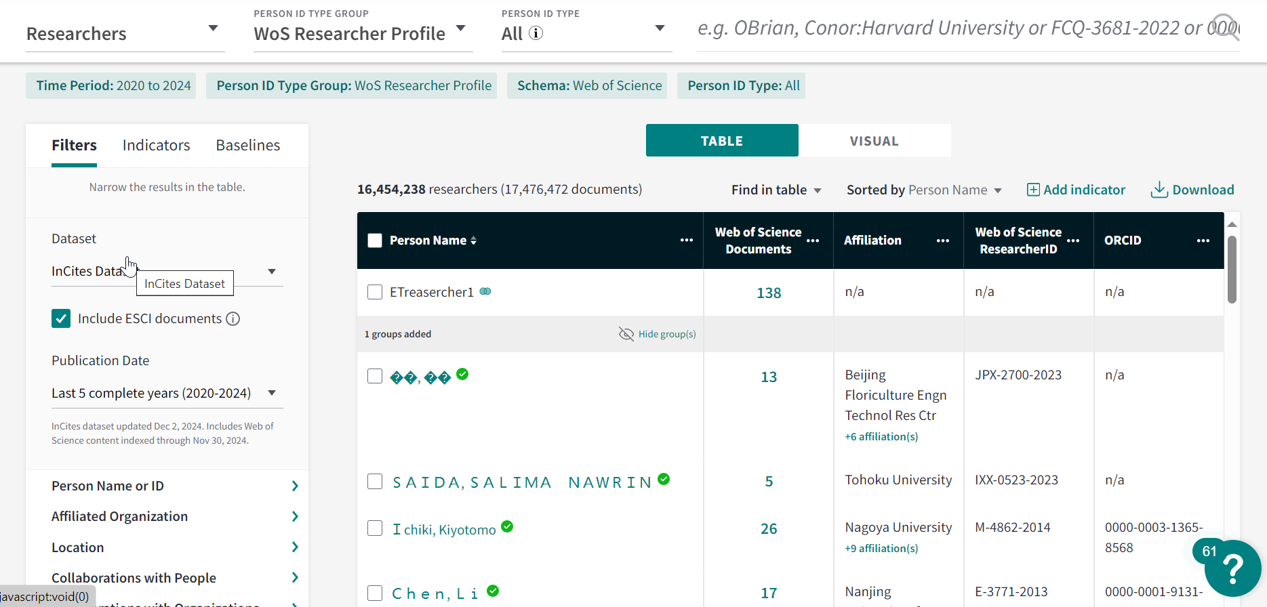
Task: Click verified badge next to Chen, Li
Action: tap(493, 591)
